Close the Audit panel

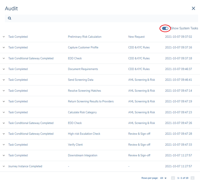(x=193, y=9)
